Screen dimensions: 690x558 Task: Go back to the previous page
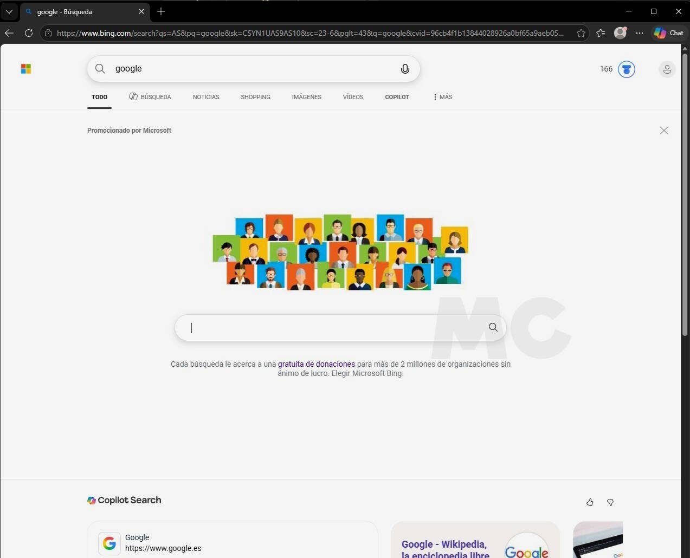pos(9,33)
